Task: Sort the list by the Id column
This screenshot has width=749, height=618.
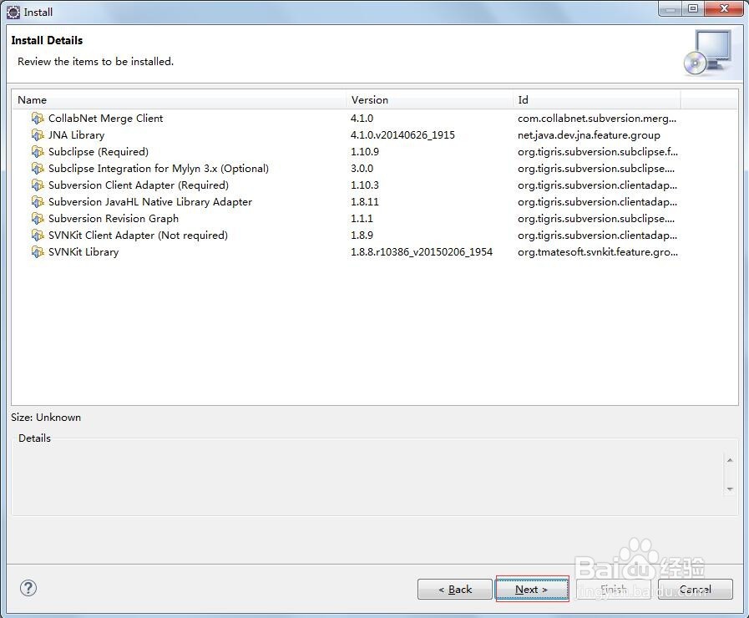Action: coord(597,100)
